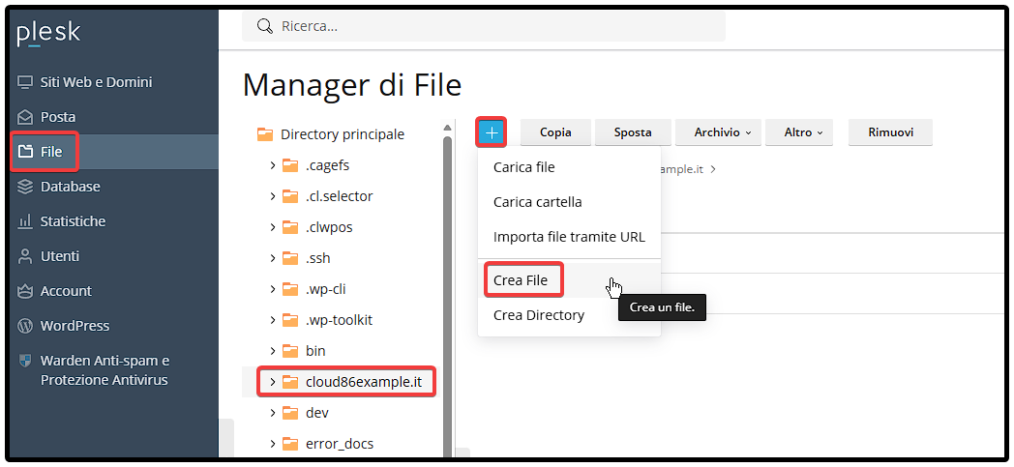The width and height of the screenshot is (1014, 467).
Task: Click the .wp-cli folder icon
Action: (290, 289)
